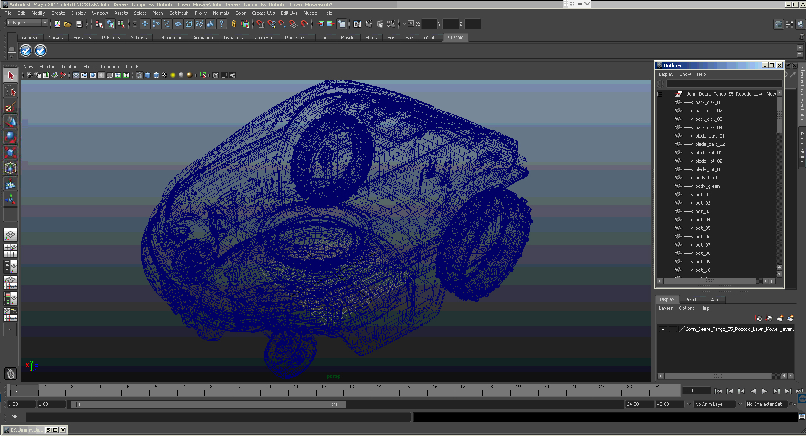Switch to the Polygons shelf tab
Viewport: 806px width, 436px height.
pyautogui.click(x=111, y=38)
